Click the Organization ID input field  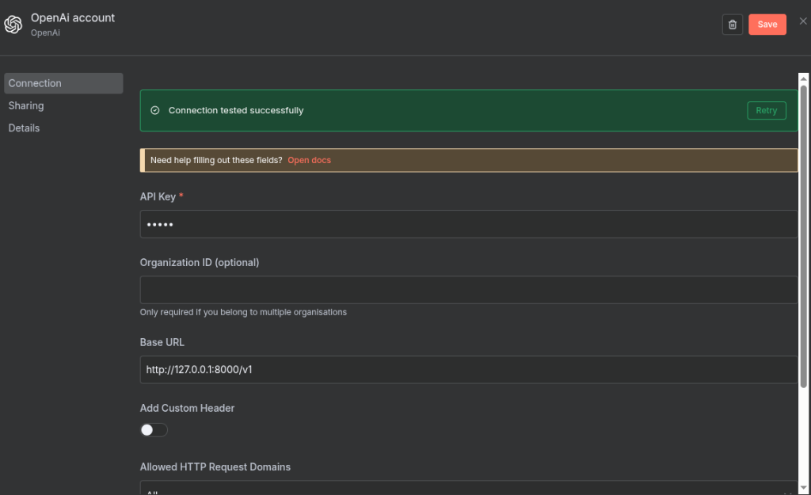click(468, 290)
